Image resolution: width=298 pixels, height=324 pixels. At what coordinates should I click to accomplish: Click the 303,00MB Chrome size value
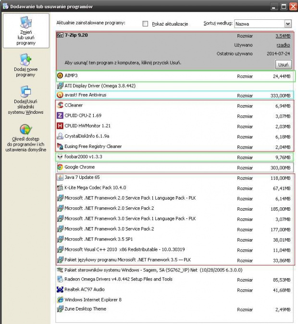tap(280, 168)
